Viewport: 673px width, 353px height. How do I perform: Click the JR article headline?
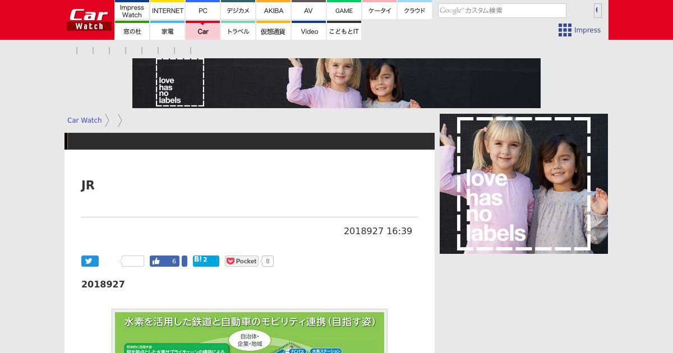(88, 185)
